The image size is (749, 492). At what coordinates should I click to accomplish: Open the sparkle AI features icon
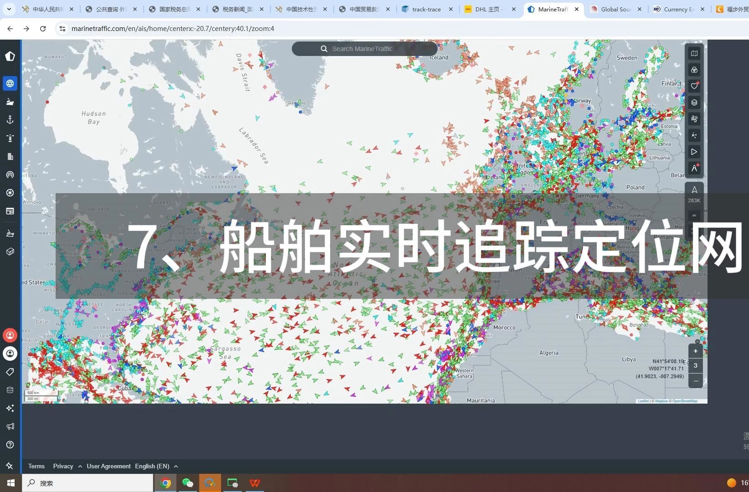pyautogui.click(x=10, y=408)
